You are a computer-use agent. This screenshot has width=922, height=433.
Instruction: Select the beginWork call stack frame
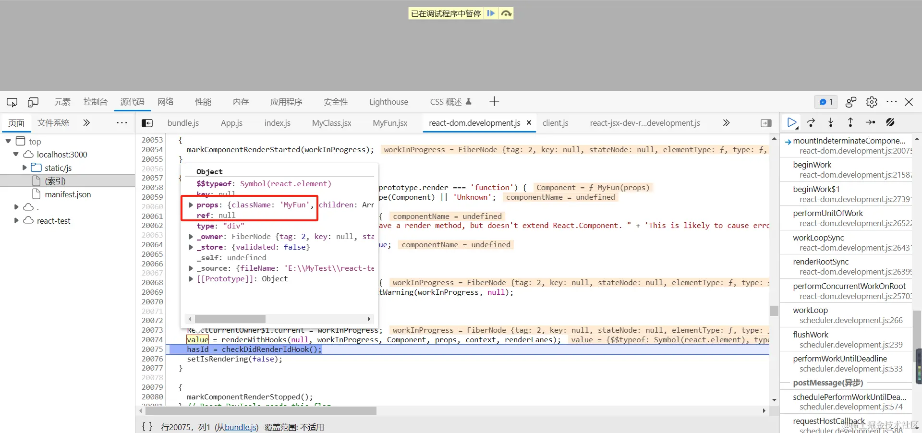click(846, 169)
